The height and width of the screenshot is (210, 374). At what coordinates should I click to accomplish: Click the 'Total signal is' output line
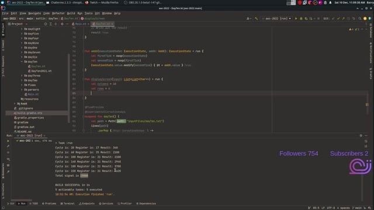(x=71, y=176)
